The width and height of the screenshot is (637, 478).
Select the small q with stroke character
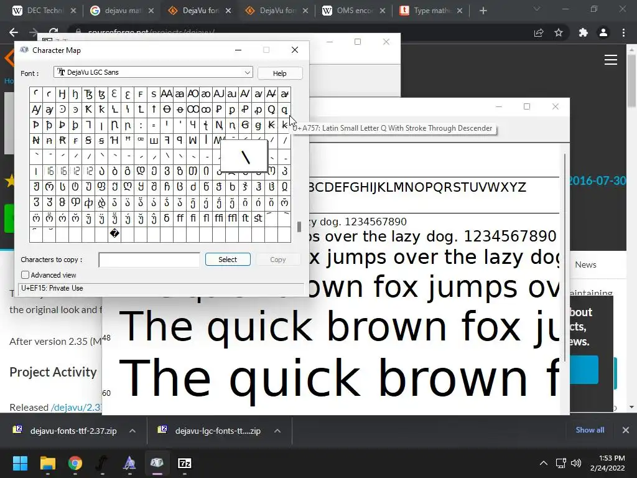pos(284,110)
